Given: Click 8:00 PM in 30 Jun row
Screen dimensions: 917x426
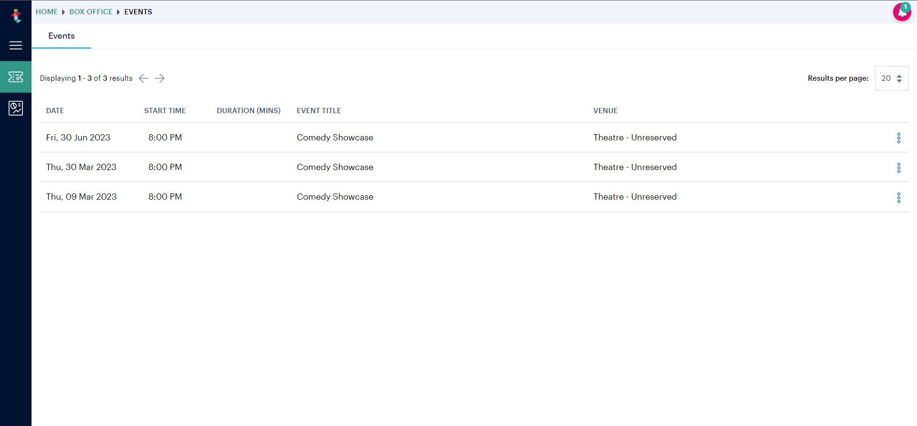Looking at the screenshot, I should click(x=165, y=138).
